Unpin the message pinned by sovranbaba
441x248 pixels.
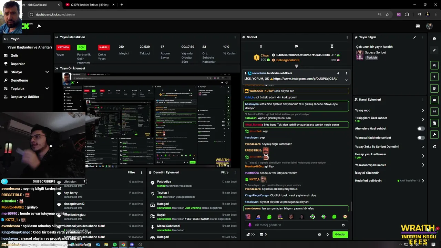click(x=338, y=73)
